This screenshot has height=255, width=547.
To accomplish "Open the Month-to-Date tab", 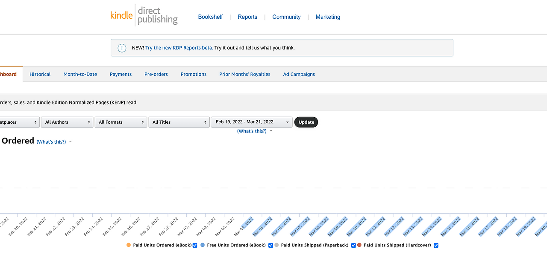I will pyautogui.click(x=80, y=74).
